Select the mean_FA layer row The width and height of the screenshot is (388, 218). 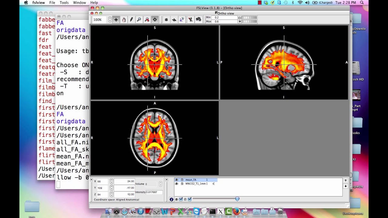click(196, 180)
